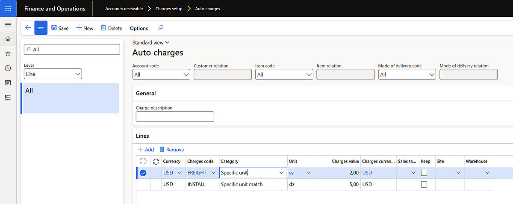Open Category dropdown showing Specific unit
Viewport: 513px width, 204px height.
[281, 173]
